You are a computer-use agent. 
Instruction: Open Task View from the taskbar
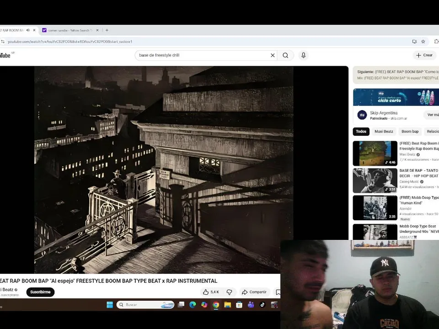pyautogui.click(x=181, y=305)
